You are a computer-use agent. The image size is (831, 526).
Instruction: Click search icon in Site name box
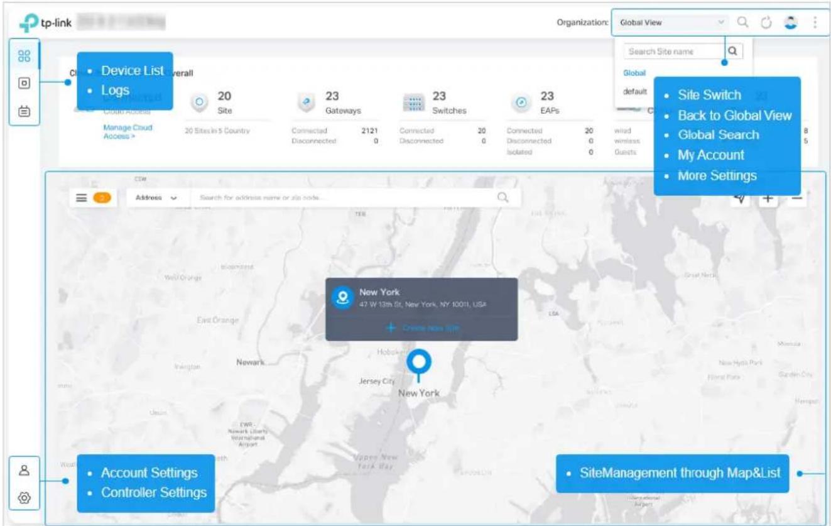pyautogui.click(x=734, y=52)
